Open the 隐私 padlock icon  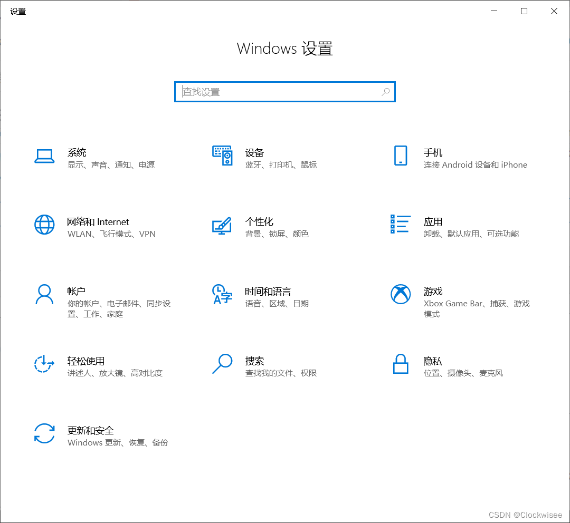(x=401, y=364)
